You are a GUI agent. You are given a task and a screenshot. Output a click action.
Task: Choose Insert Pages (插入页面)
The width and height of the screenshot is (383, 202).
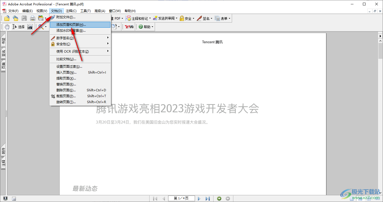point(80,73)
